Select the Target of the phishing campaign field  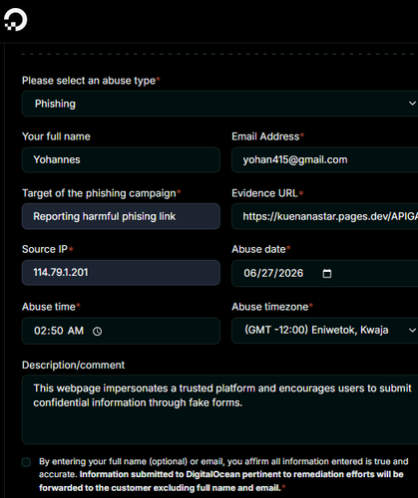(x=121, y=216)
